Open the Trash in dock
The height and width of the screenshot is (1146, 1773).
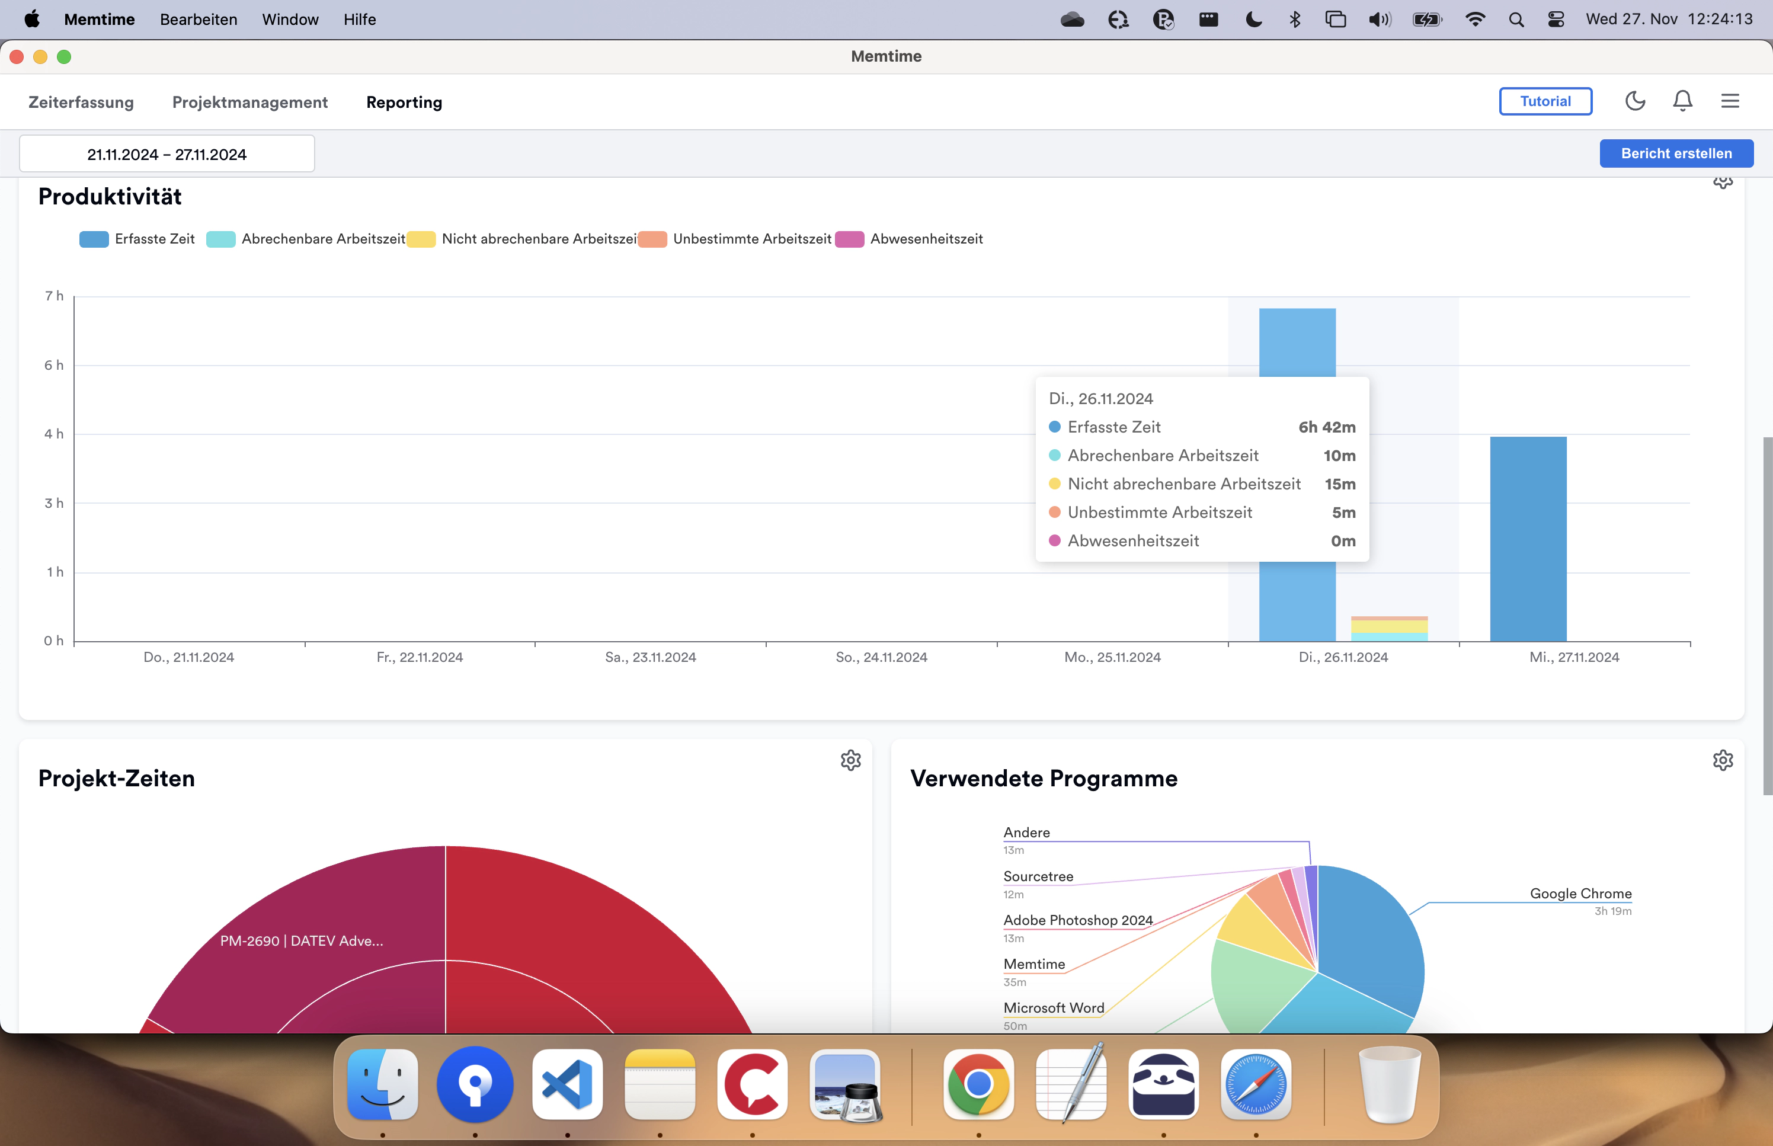coord(1389,1084)
